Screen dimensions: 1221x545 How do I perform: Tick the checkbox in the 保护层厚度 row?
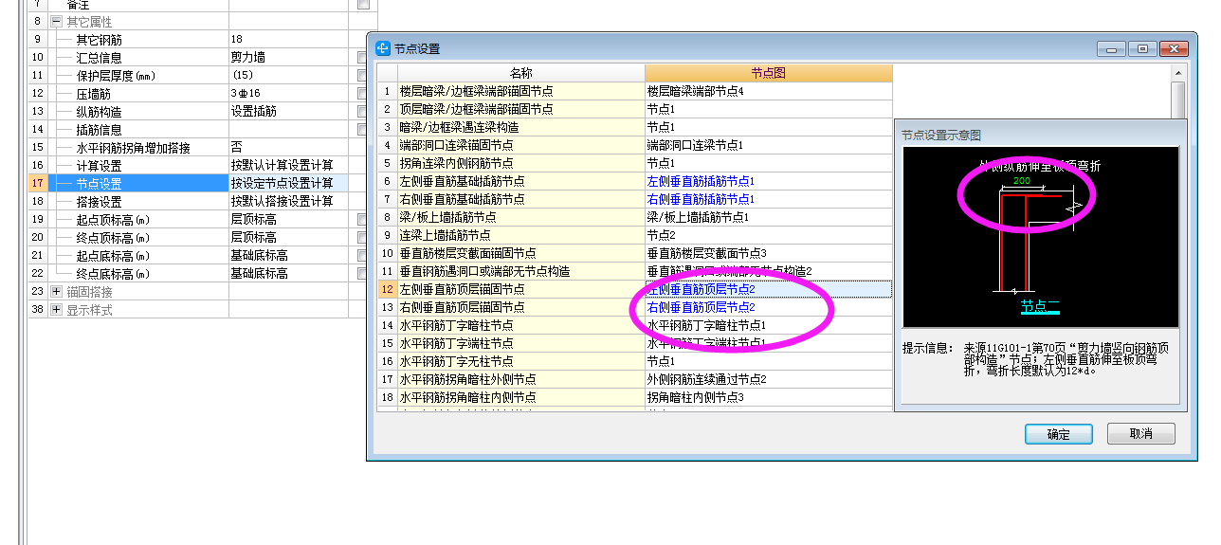click(363, 75)
